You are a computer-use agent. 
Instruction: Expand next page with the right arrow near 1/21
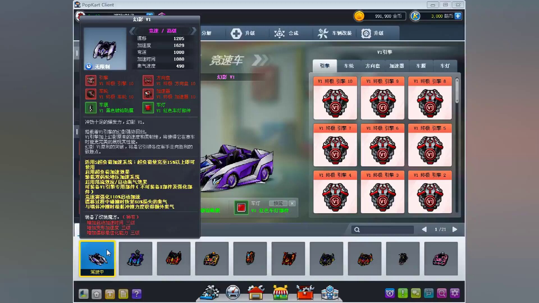click(455, 229)
